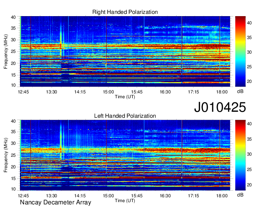
Task: Click the 25 dB label on lower color scale
Action: 249,169
